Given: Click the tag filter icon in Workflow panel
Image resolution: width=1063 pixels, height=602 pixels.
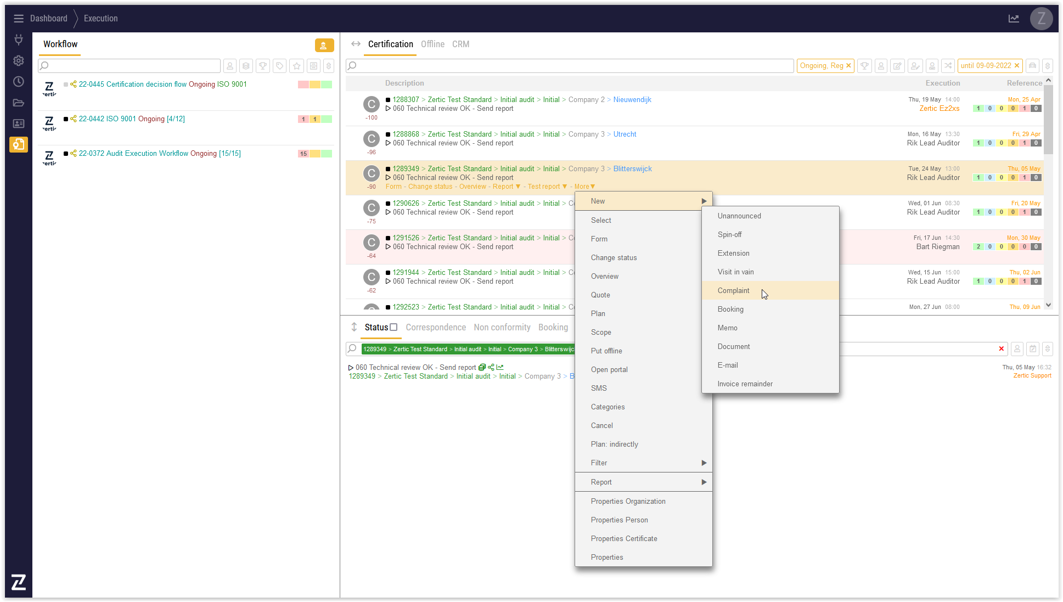Looking at the screenshot, I should [x=280, y=66].
